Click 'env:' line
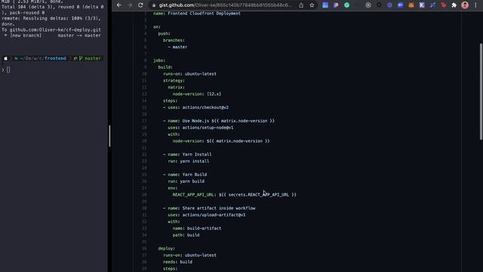The image size is (483, 272). [x=173, y=188]
